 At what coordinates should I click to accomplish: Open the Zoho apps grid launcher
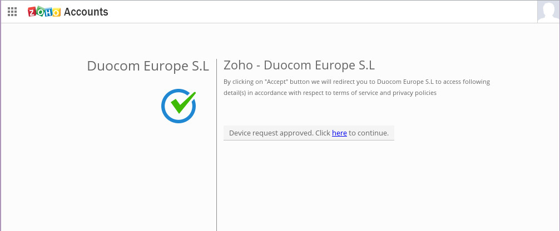pyautogui.click(x=12, y=12)
